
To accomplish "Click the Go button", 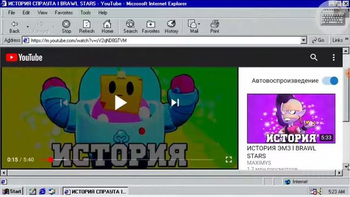I will [x=318, y=40].
